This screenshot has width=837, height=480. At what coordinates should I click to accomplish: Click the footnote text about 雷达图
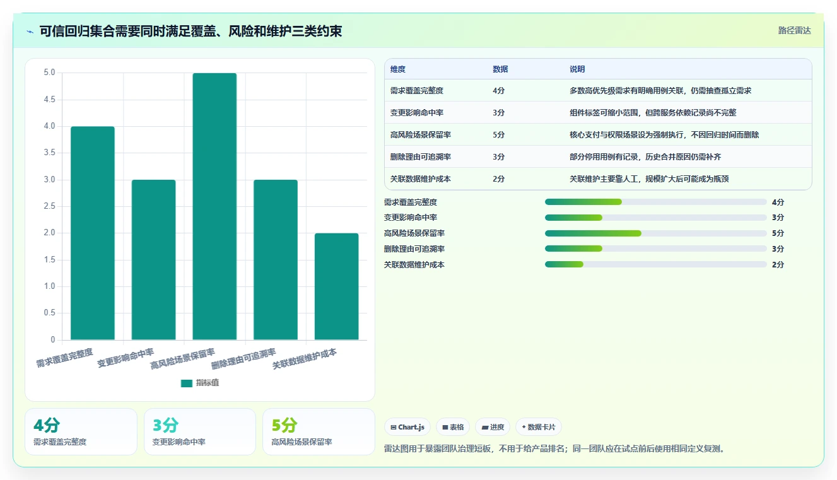click(554, 449)
